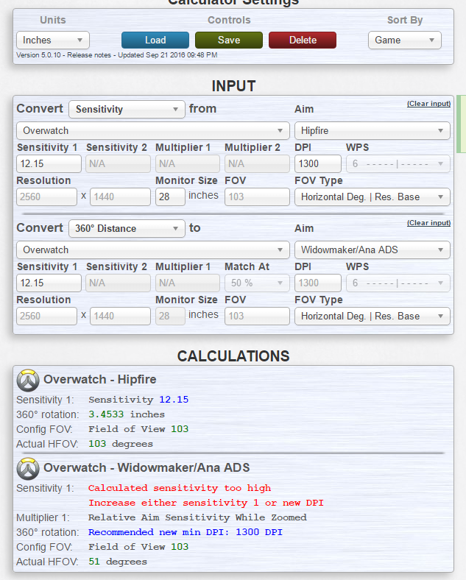The width and height of the screenshot is (466, 580).
Task: Click the blue Load button
Action: click(x=155, y=40)
